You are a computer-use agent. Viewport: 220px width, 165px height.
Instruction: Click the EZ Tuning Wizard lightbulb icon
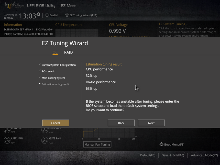67,15
